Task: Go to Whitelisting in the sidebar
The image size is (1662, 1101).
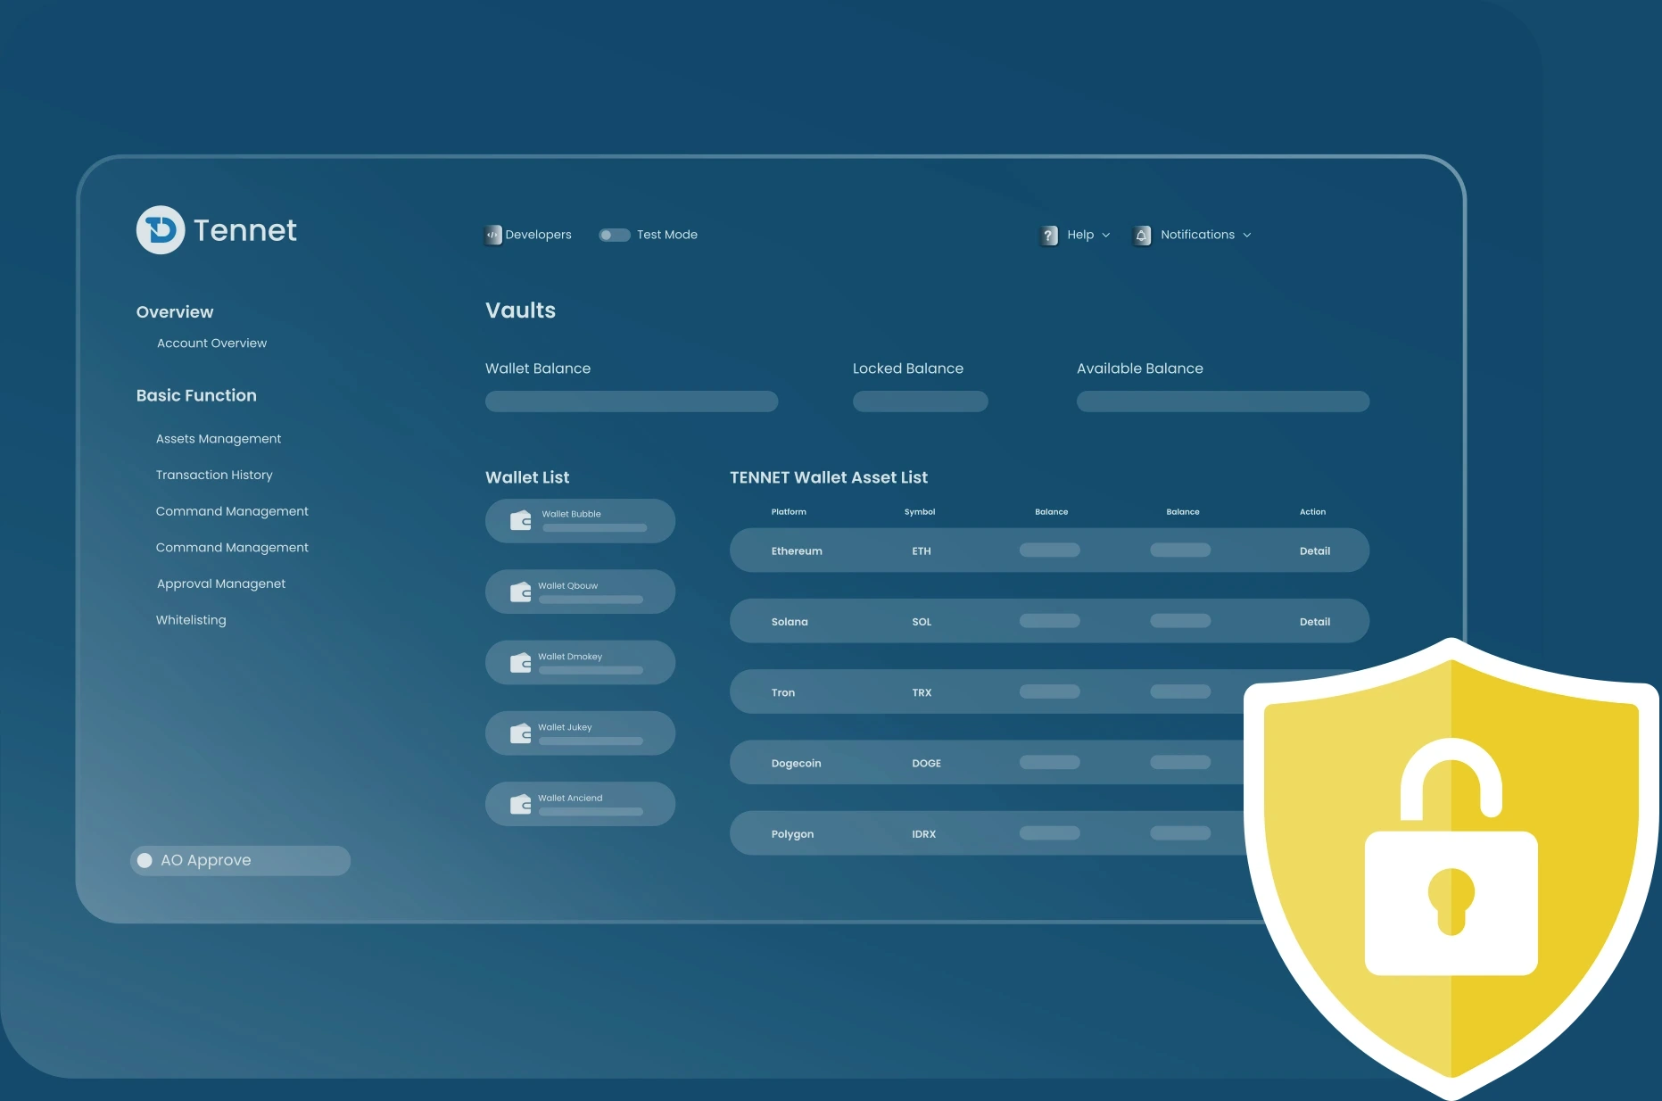Action: point(191,620)
